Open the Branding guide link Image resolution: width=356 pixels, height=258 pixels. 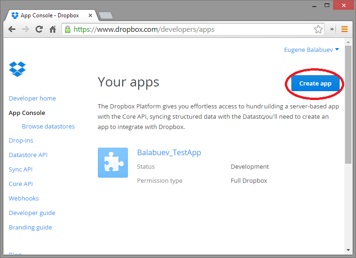(30, 228)
